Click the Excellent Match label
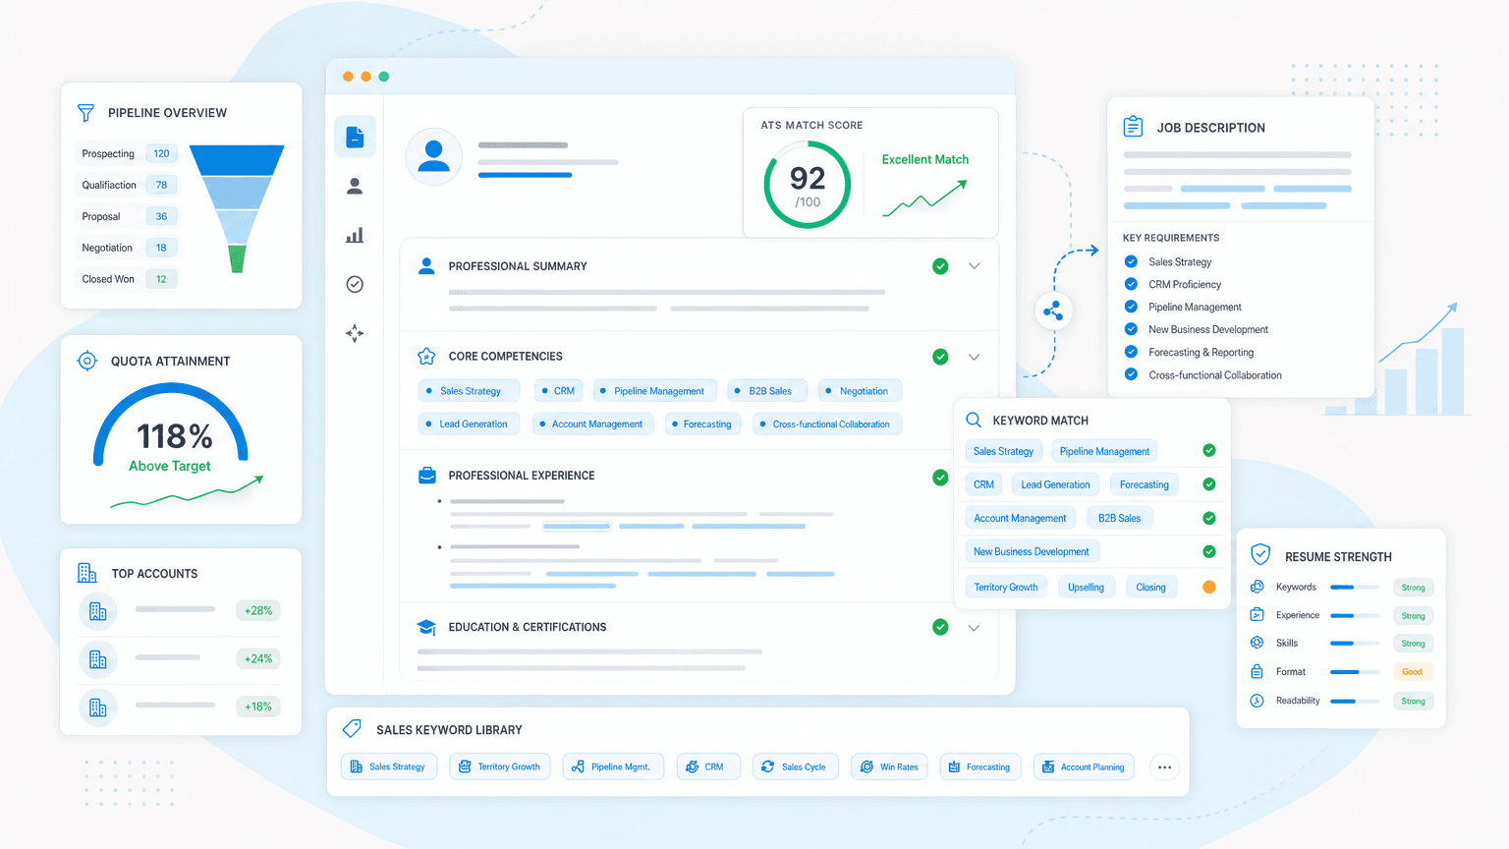1509x849 pixels. 924,159
